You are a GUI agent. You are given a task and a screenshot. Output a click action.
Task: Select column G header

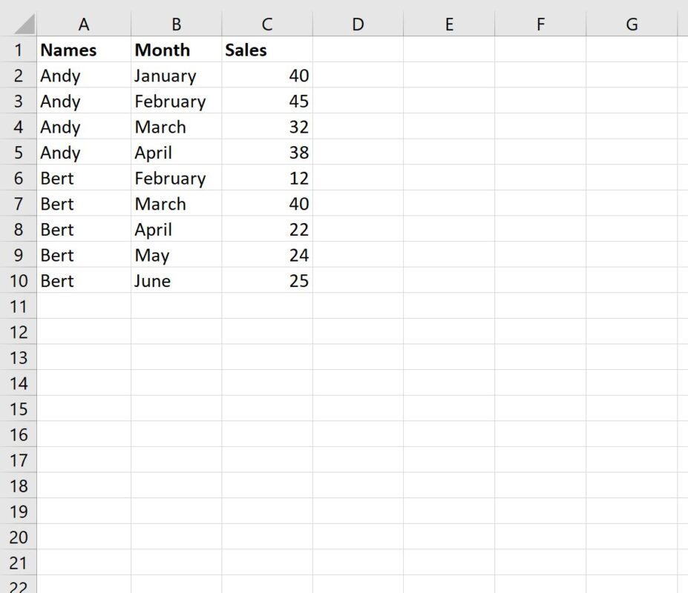pyautogui.click(x=631, y=24)
